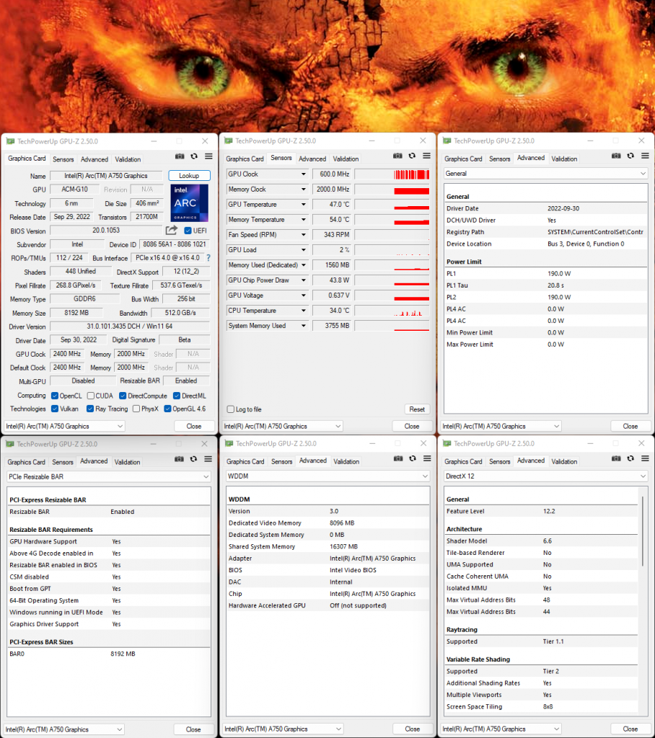Toggle the UEFI checkbox
The image size is (655, 738).
point(188,231)
